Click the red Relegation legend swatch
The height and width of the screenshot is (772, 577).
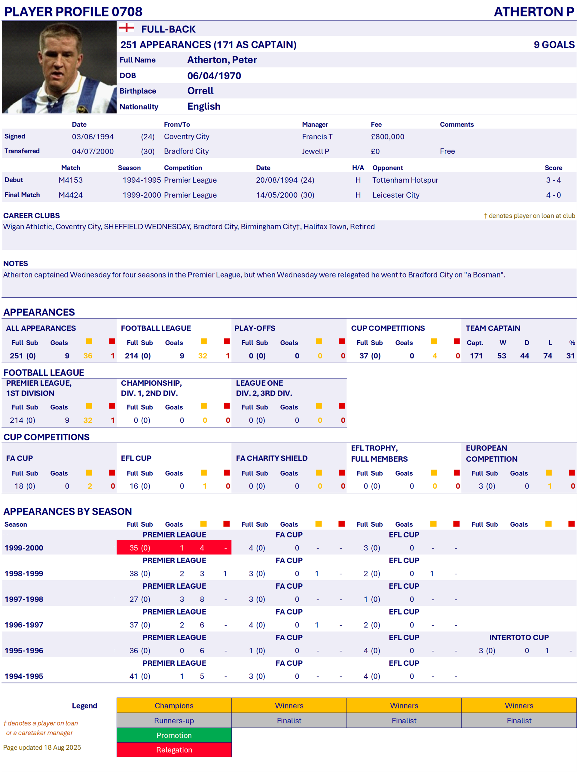[174, 750]
